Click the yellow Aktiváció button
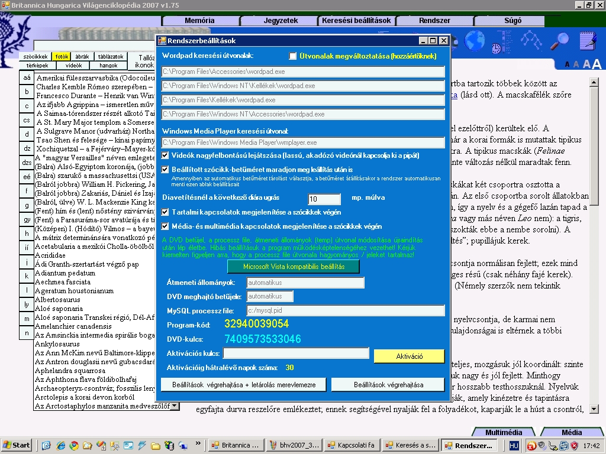 pos(410,356)
